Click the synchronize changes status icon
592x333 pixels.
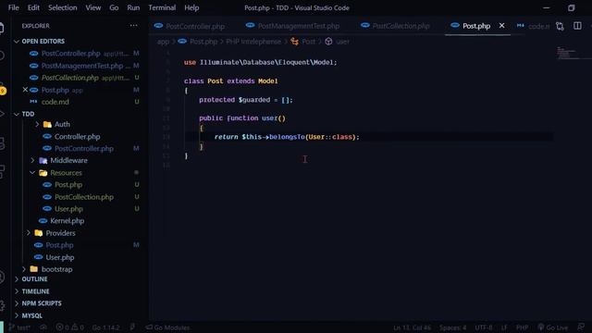[43, 327]
